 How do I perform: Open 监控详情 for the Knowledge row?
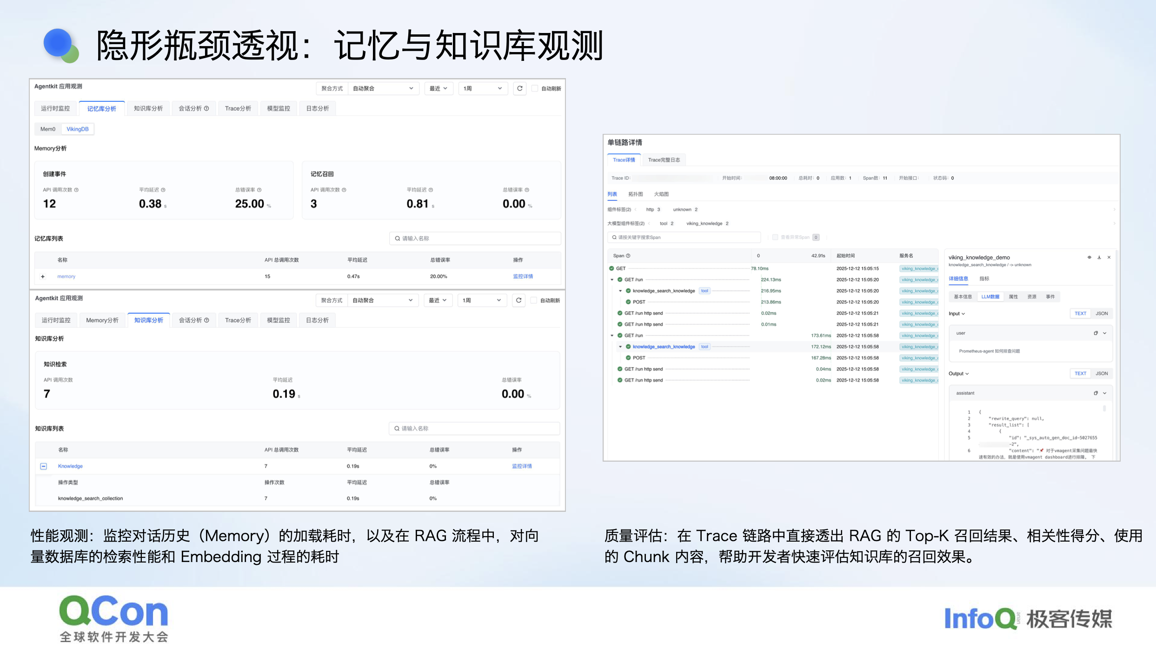tap(522, 466)
